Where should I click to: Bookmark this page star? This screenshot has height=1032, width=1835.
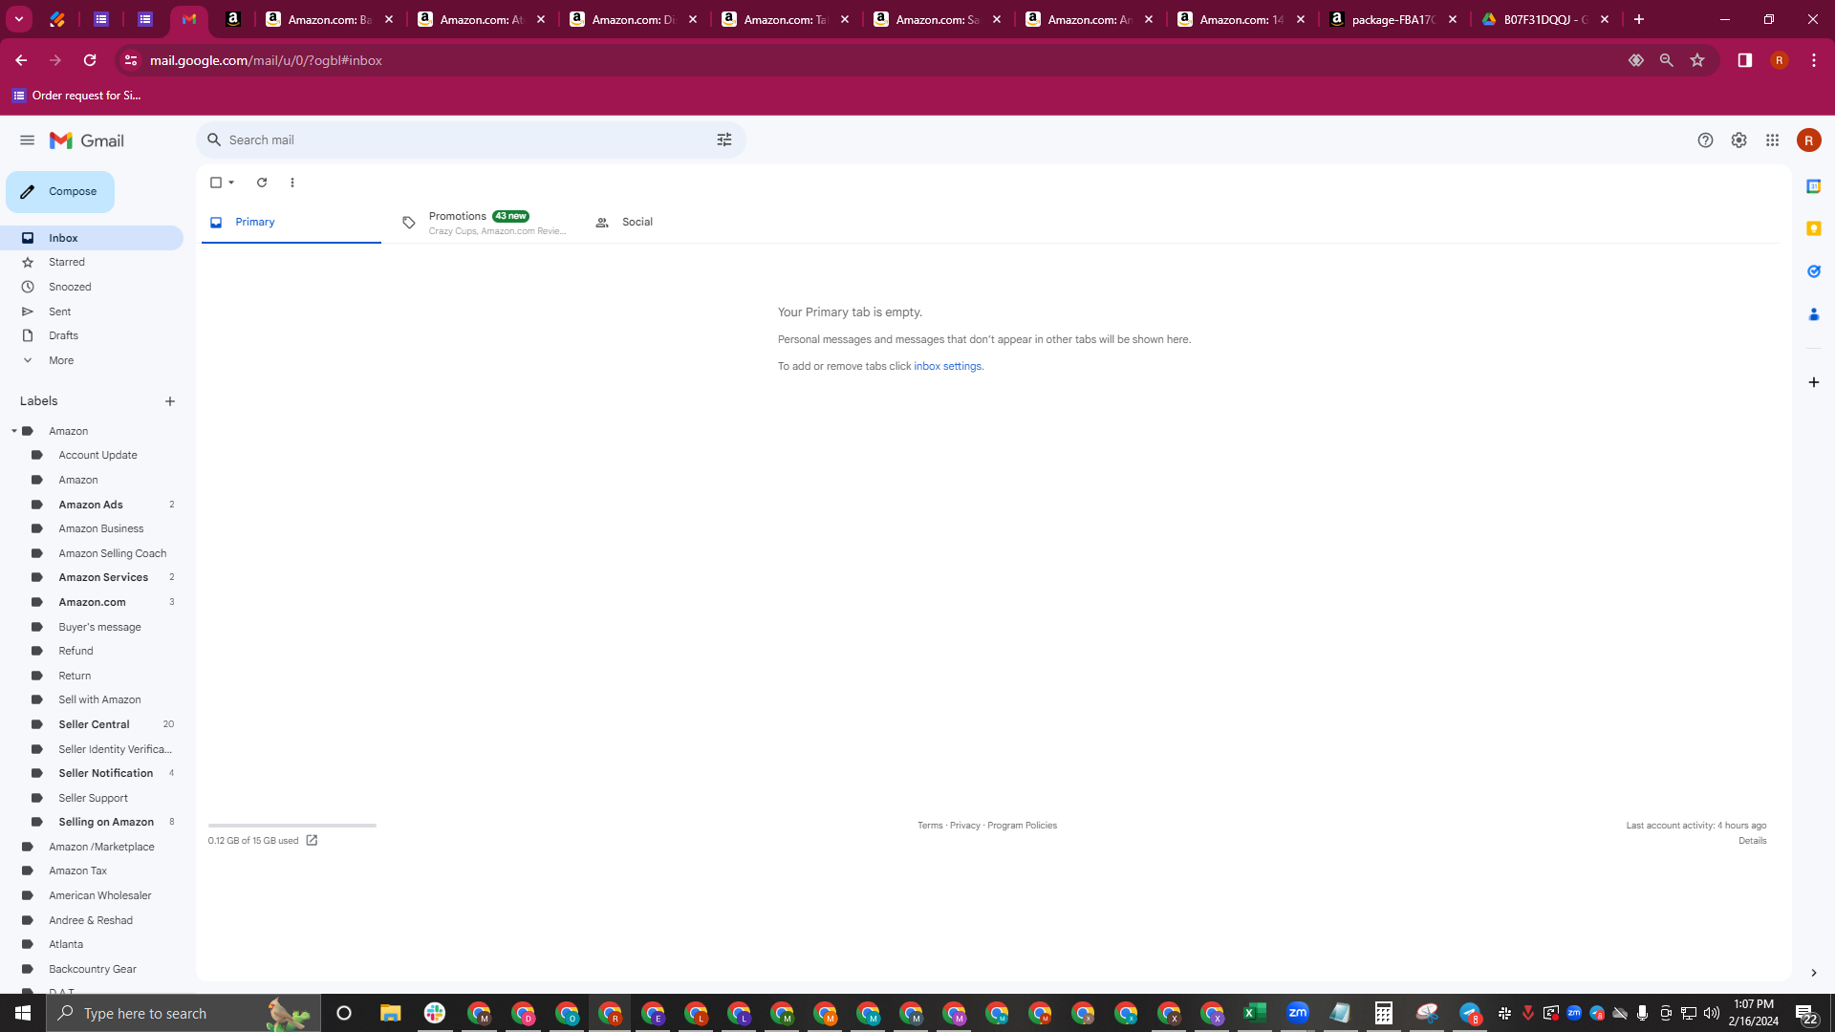click(x=1697, y=60)
